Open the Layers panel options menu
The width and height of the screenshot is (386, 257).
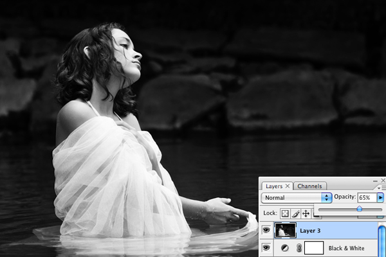click(x=381, y=188)
